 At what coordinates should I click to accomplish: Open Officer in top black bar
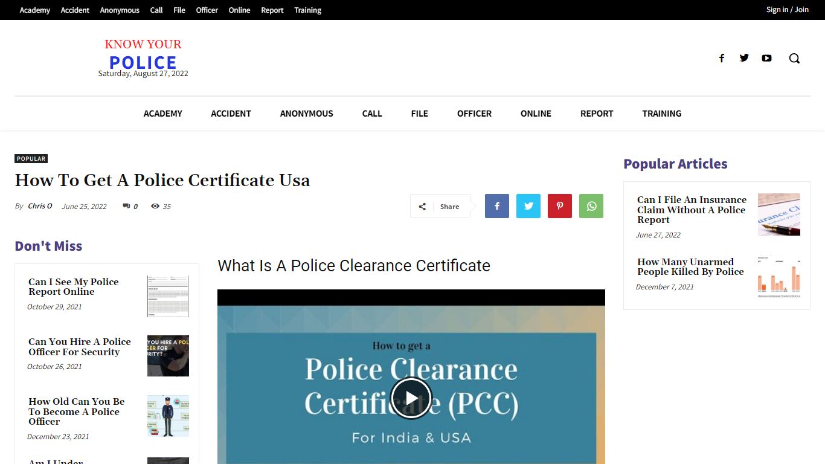[207, 10]
